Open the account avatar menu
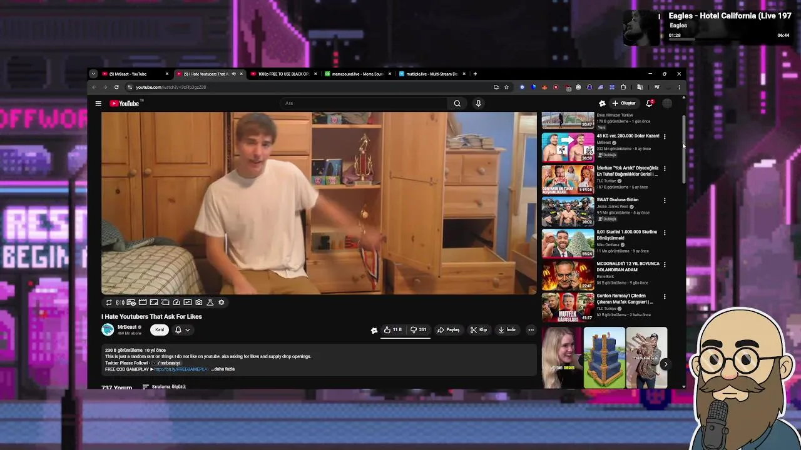The height and width of the screenshot is (450, 801). pyautogui.click(x=667, y=103)
